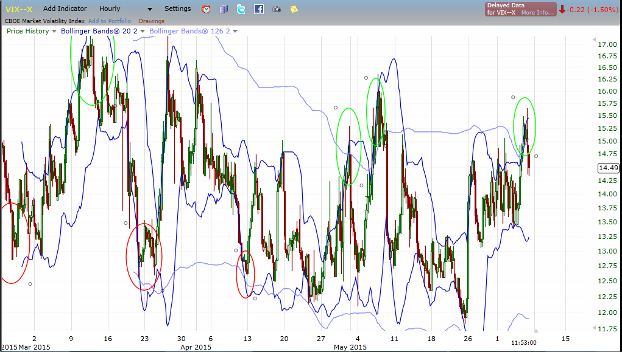Click the 14.00 price axis label
This screenshot has height=352, width=622.
pos(607,194)
